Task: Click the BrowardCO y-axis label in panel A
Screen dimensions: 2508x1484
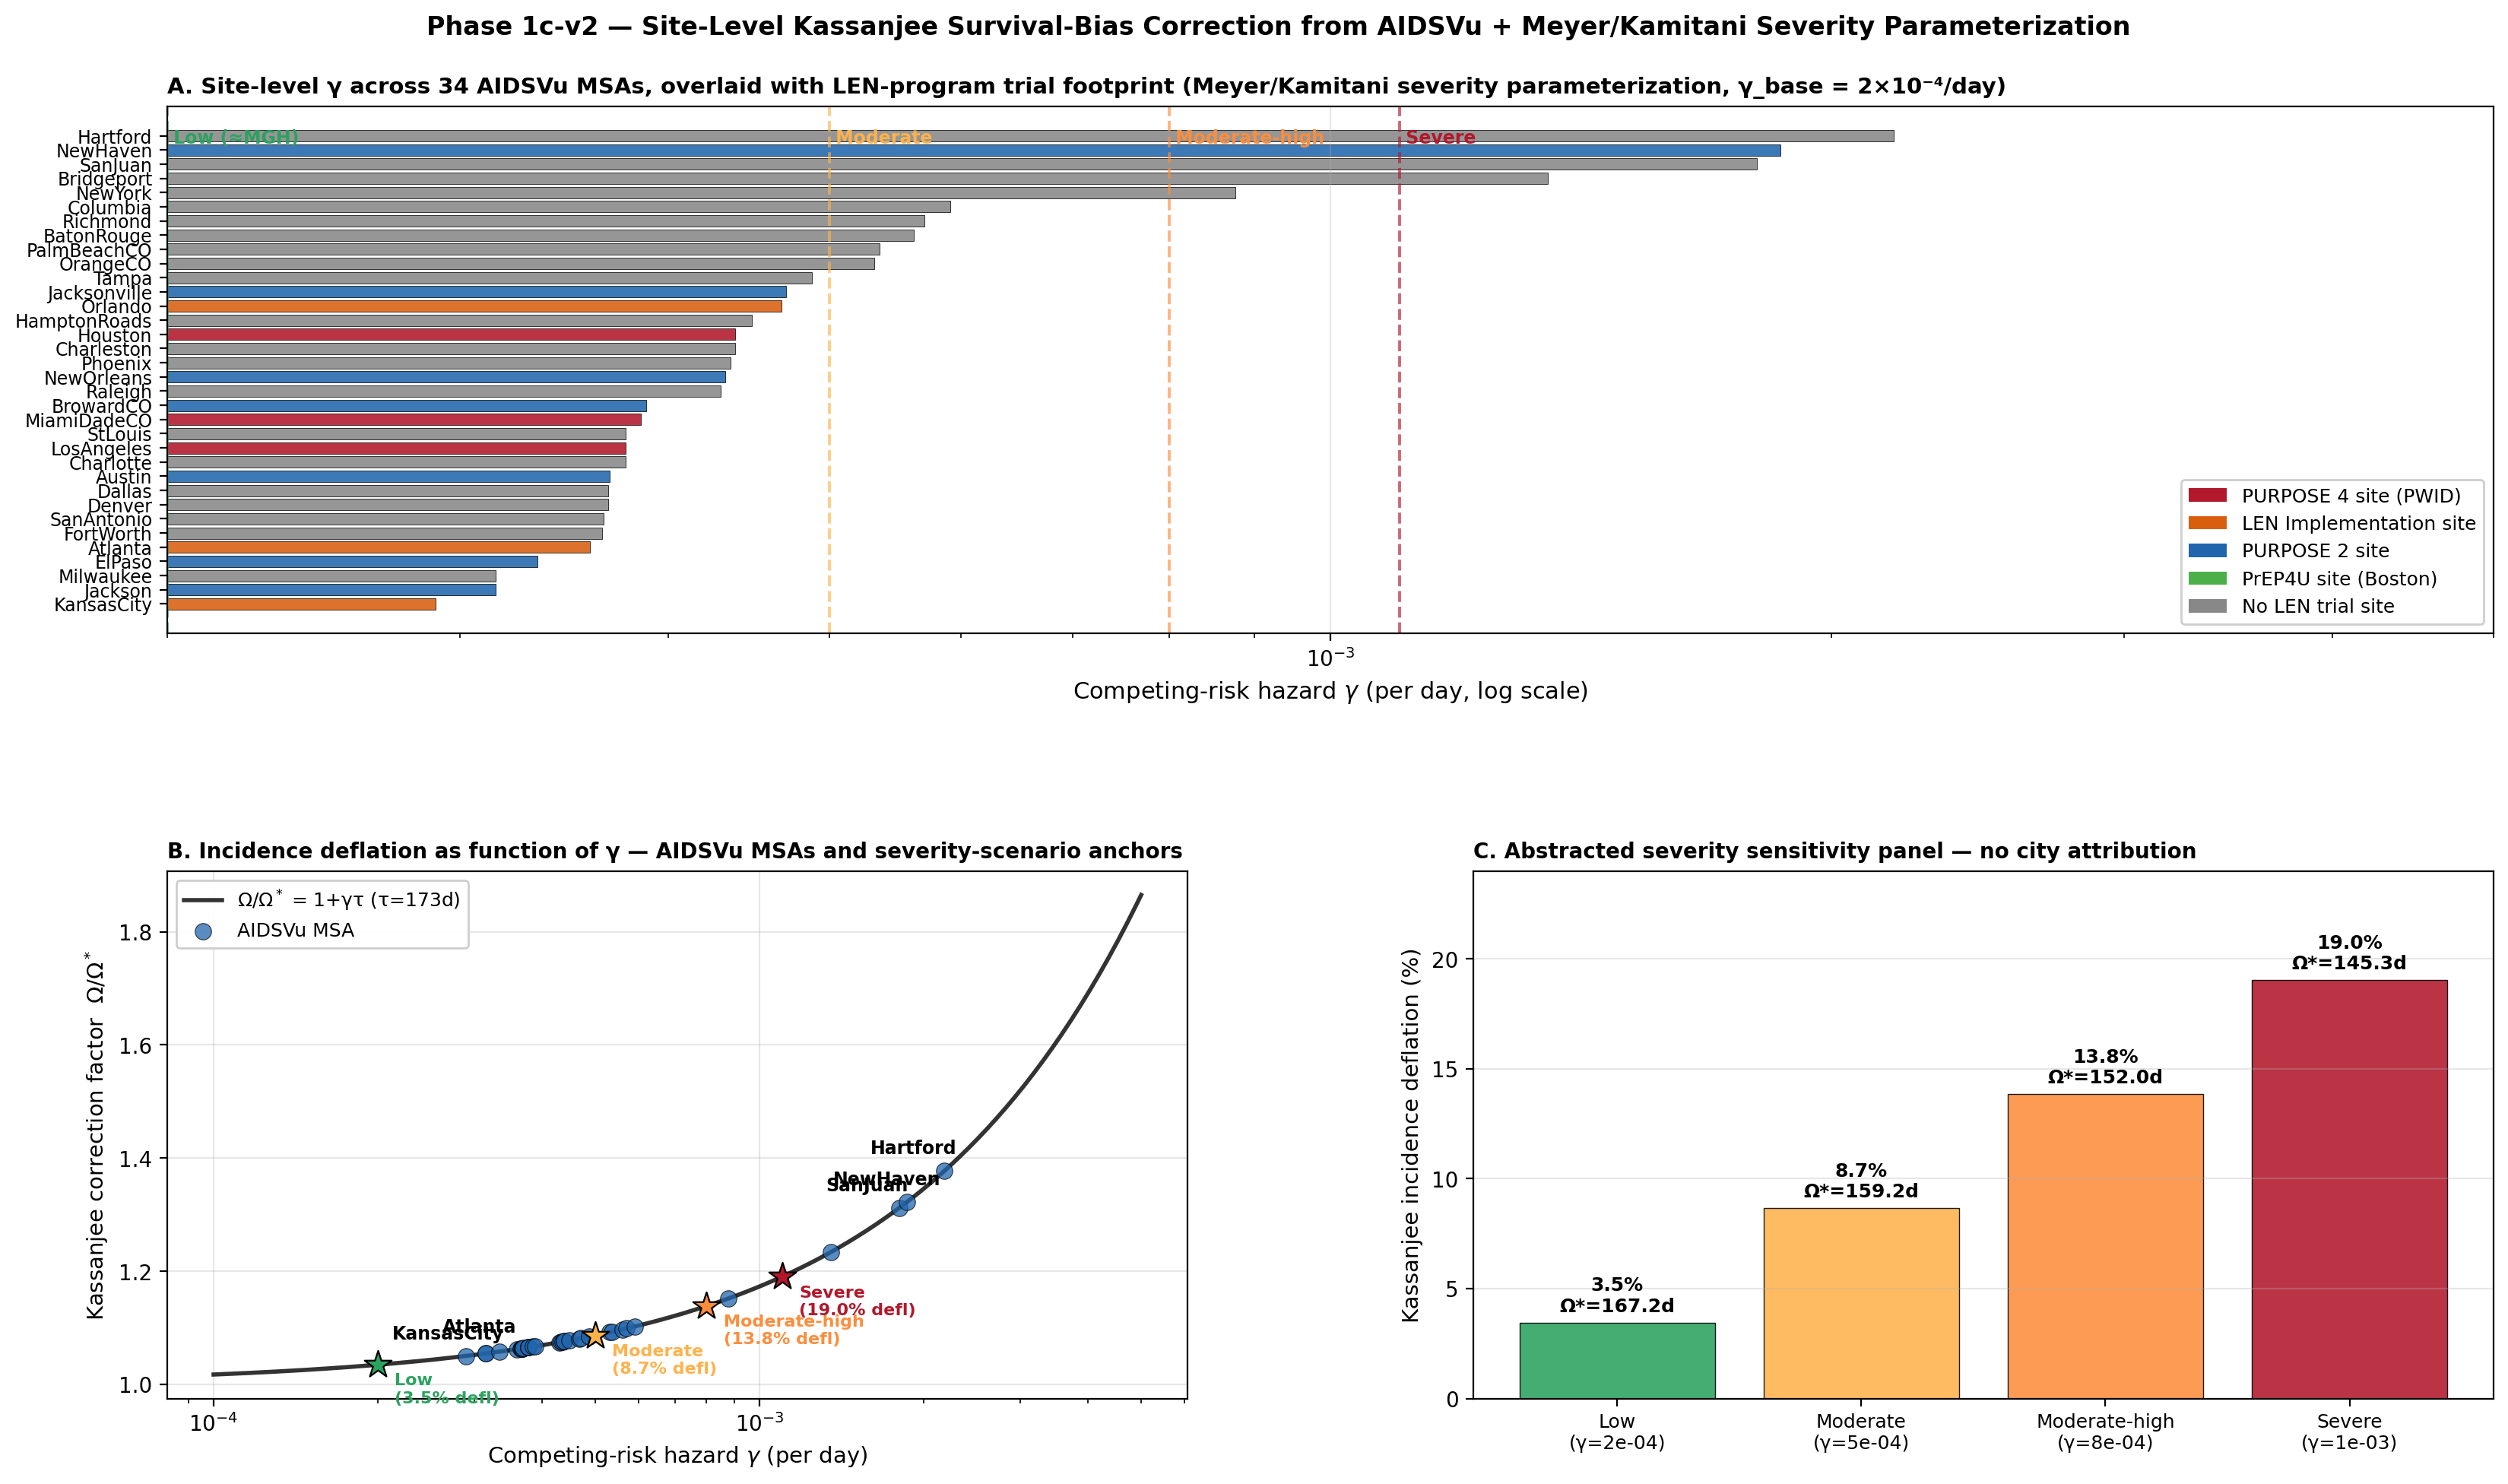Action: click(x=102, y=407)
